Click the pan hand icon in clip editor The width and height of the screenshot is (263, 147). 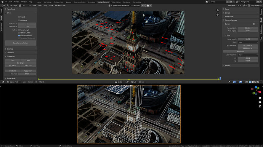[218, 14]
